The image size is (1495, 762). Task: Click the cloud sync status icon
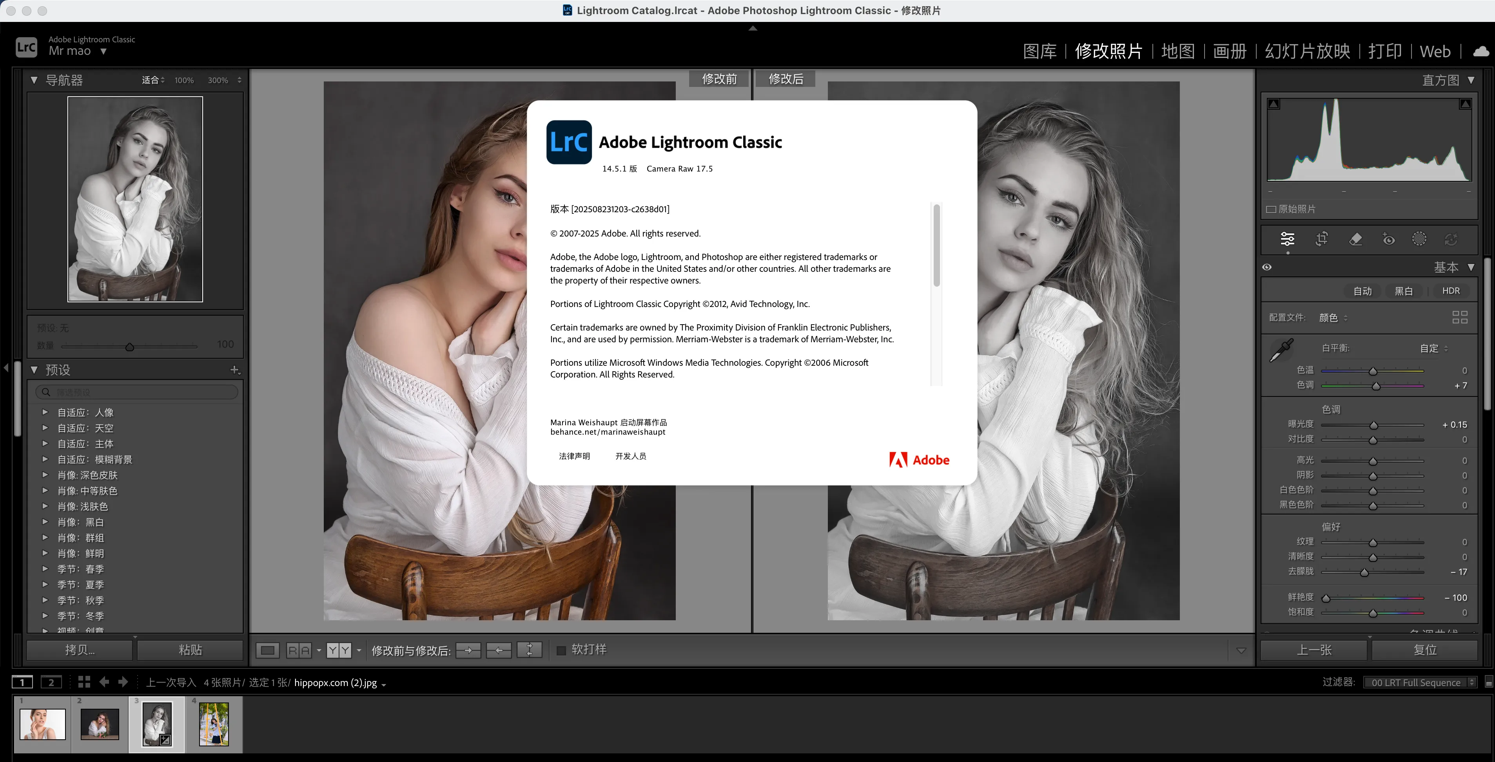1480,51
